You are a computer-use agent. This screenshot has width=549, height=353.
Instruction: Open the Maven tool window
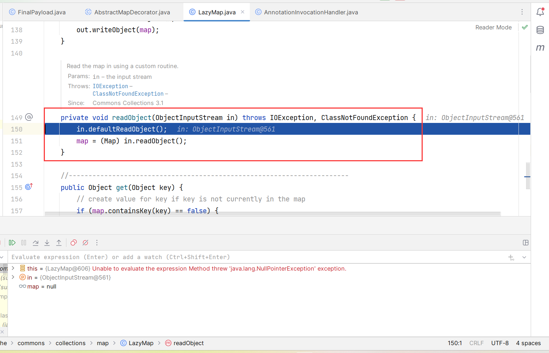click(540, 48)
